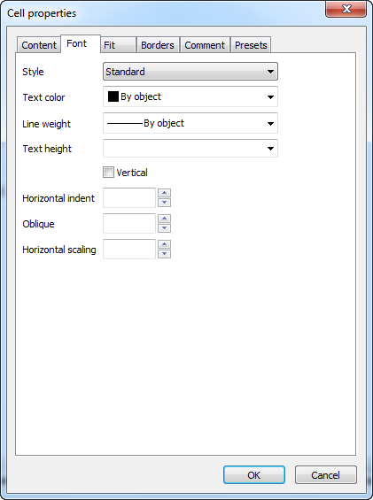The image size is (373, 500).
Task: Decrease Oblique value with down arrow
Action: [164, 228]
